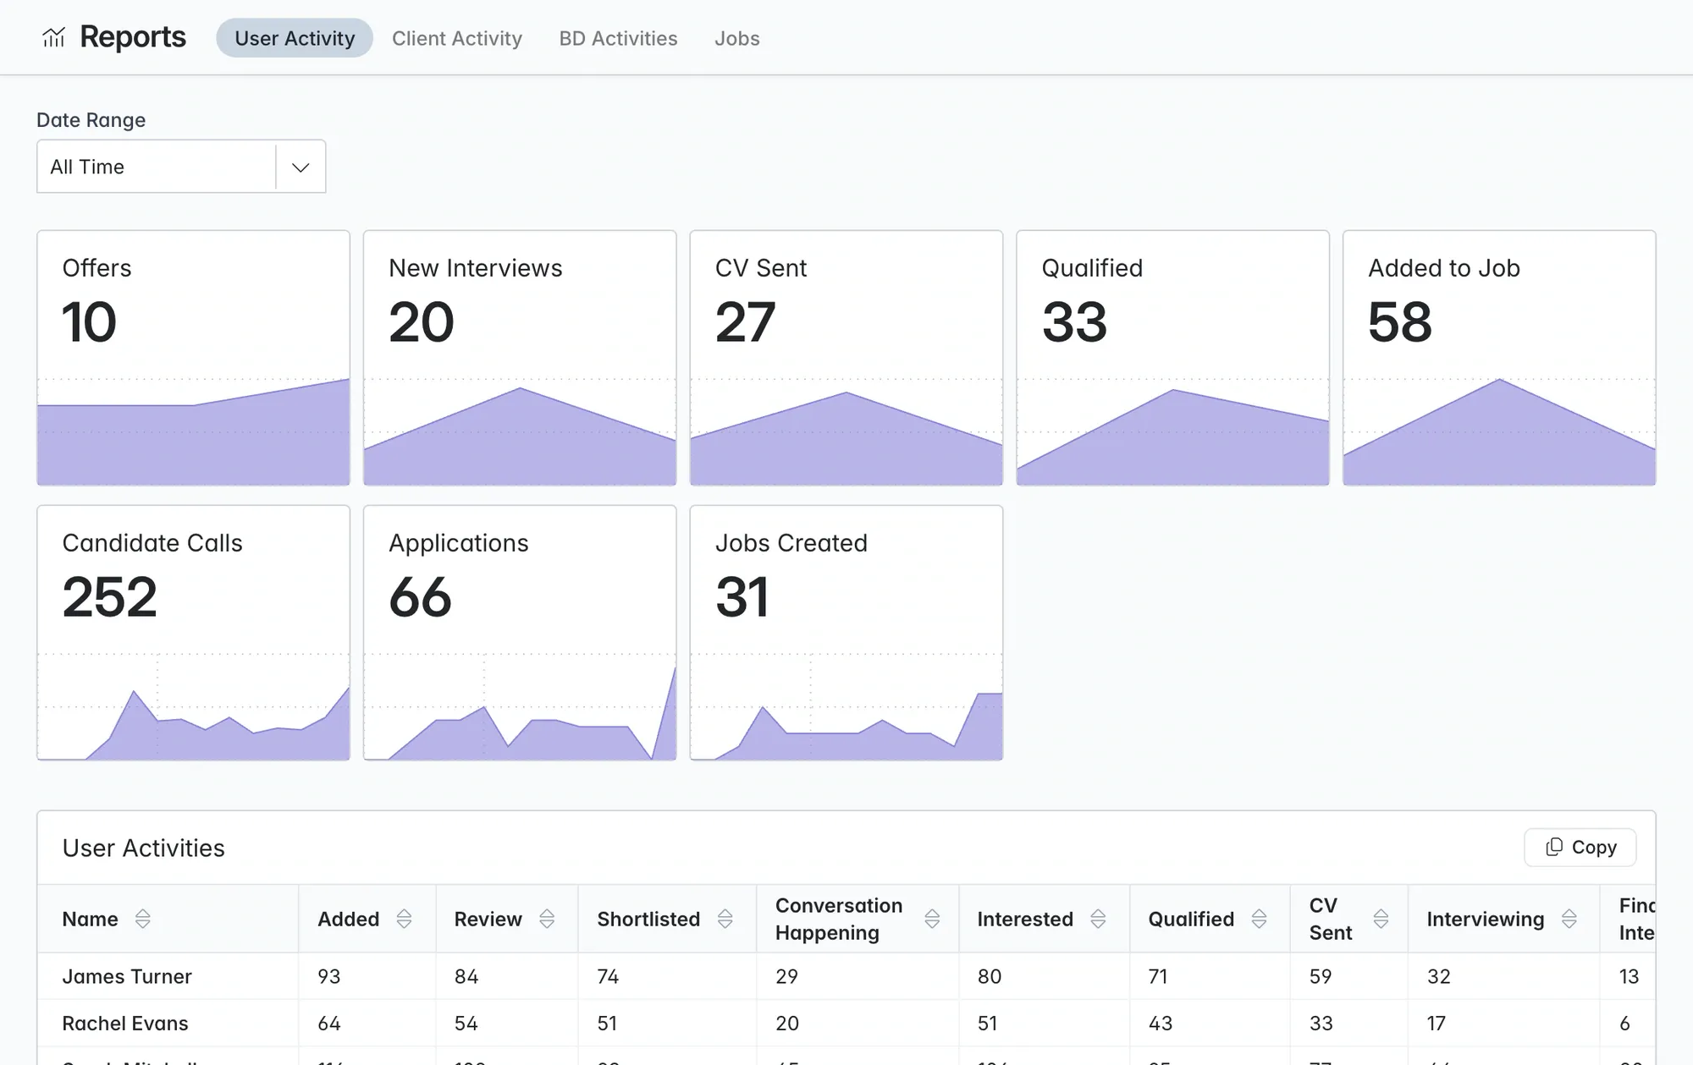Click the Reports chart icon
1693x1065 pixels.
(x=53, y=37)
